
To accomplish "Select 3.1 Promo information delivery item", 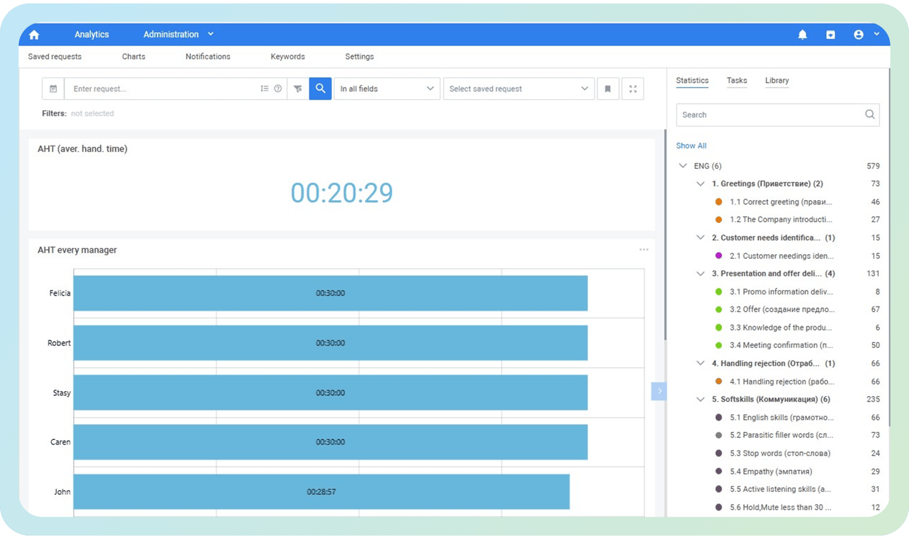I will tap(782, 292).
